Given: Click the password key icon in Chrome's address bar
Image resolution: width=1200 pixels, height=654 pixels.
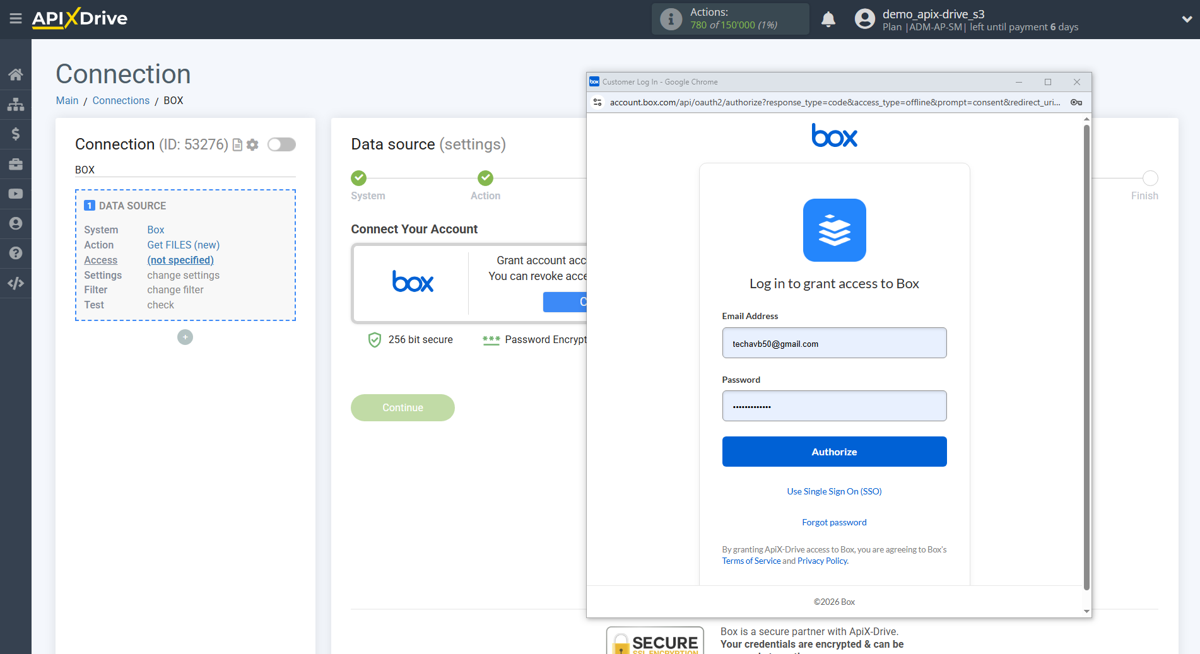Looking at the screenshot, I should tap(1076, 102).
